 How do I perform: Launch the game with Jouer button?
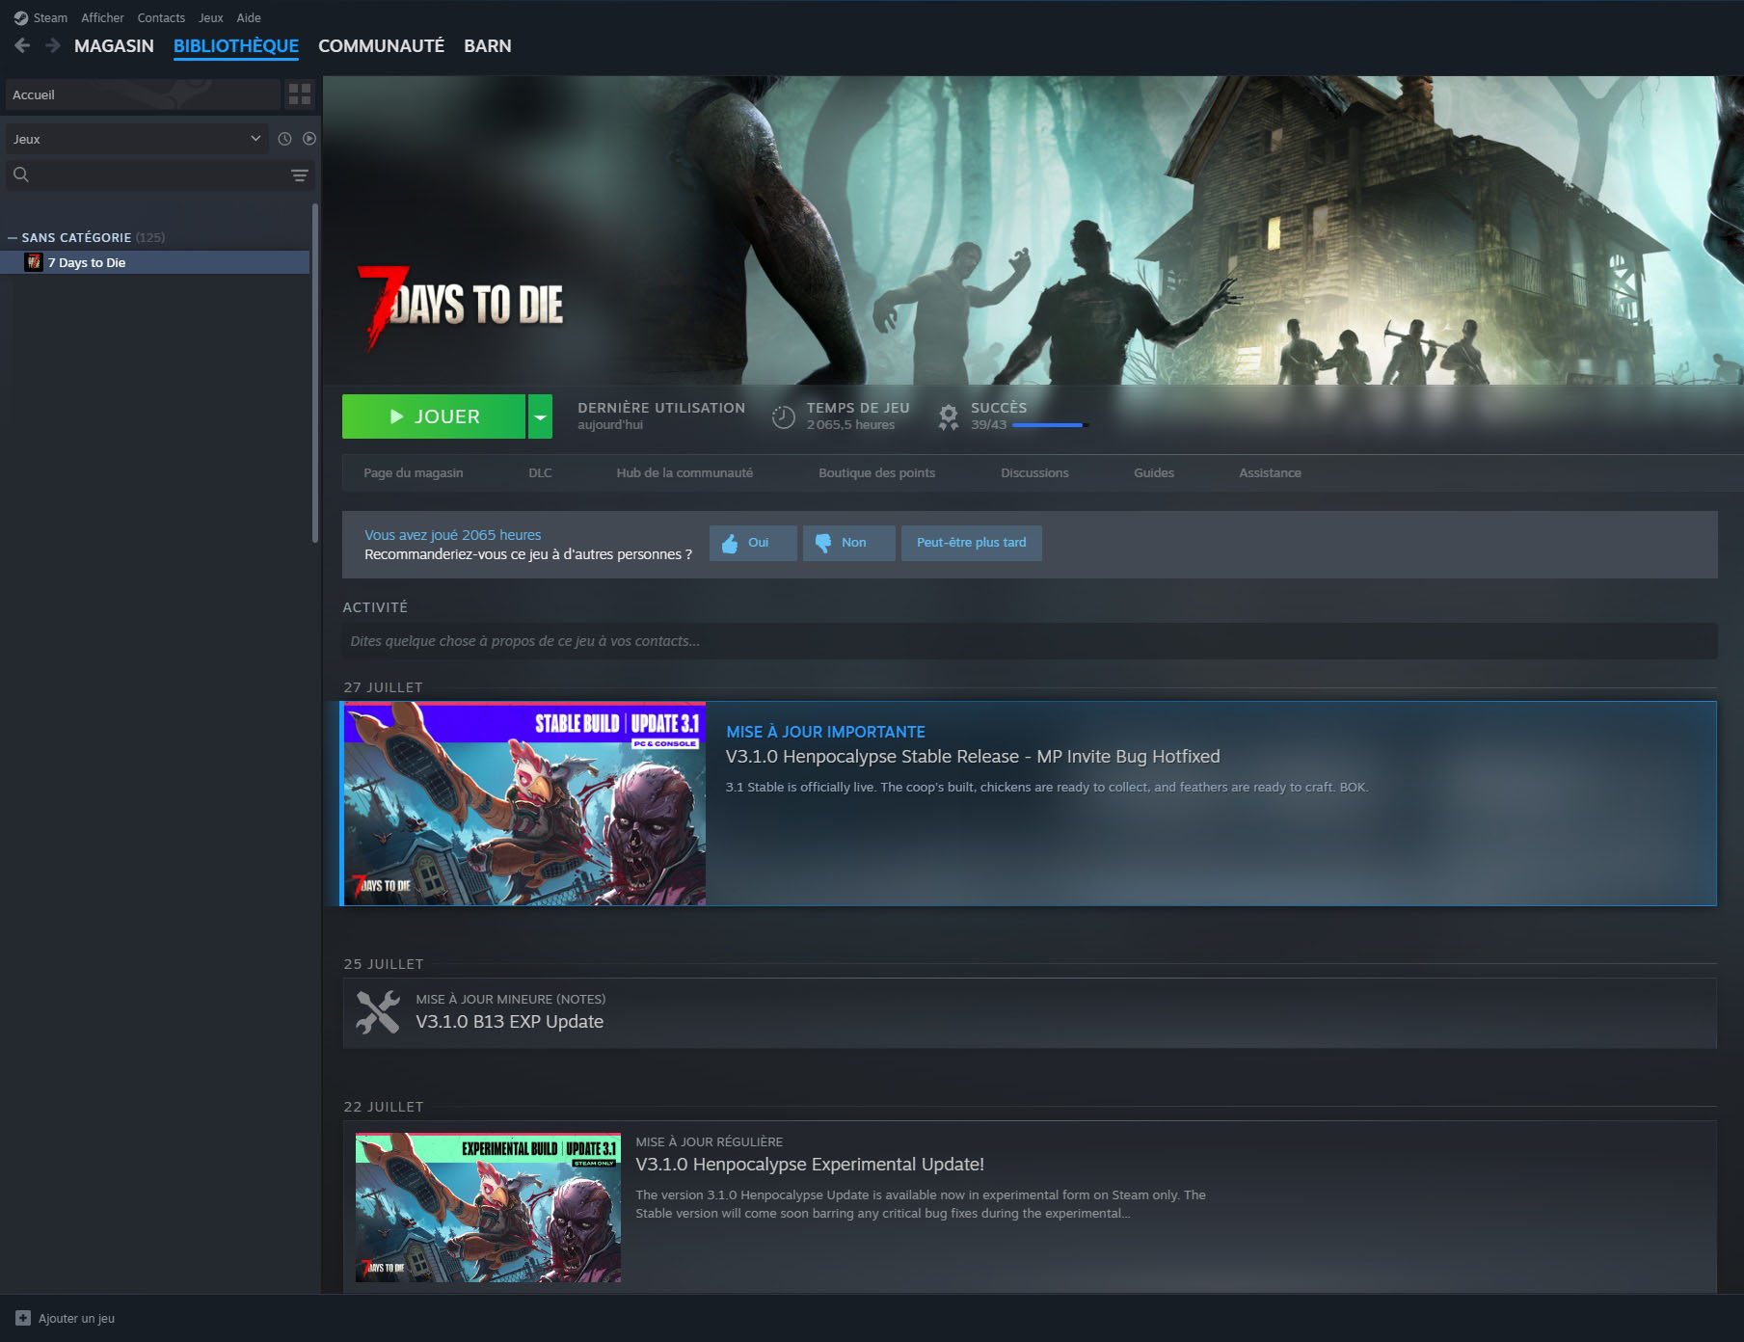point(434,416)
